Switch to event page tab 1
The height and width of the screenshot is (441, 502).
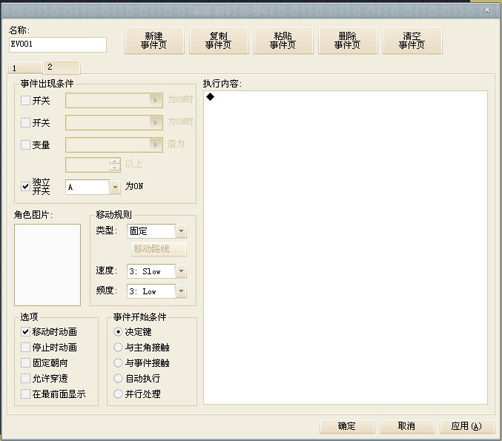[25, 68]
